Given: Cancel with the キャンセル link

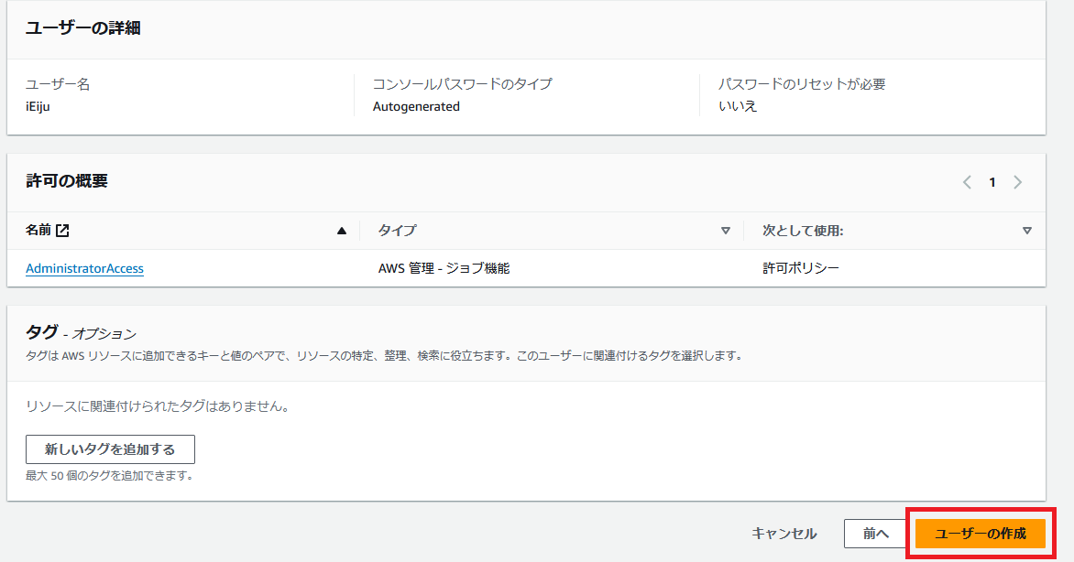Looking at the screenshot, I should (x=784, y=534).
